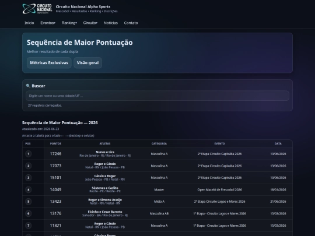The width and height of the screenshot is (315, 236).
Task: Select the score 17073
Action: click(x=55, y=165)
